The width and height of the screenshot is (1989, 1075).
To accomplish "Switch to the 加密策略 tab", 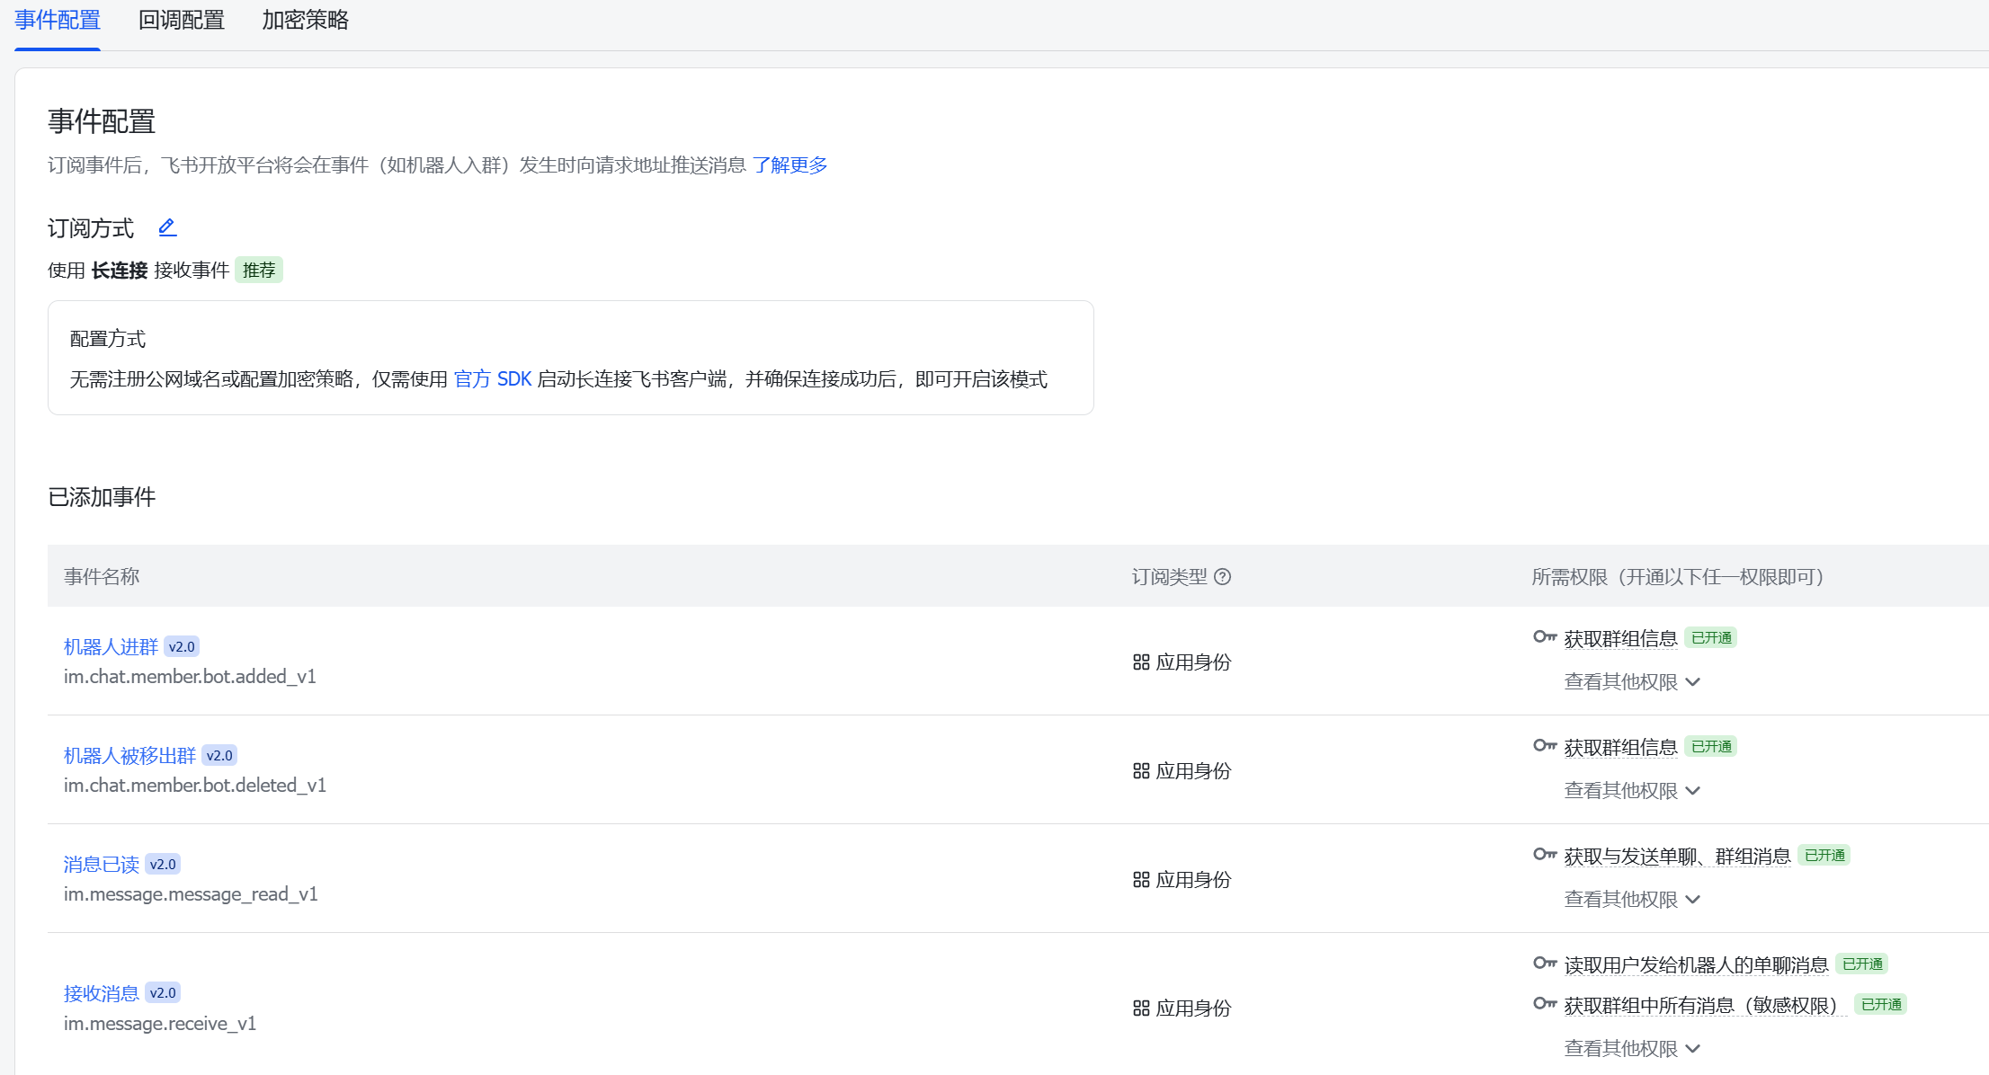I will (305, 20).
